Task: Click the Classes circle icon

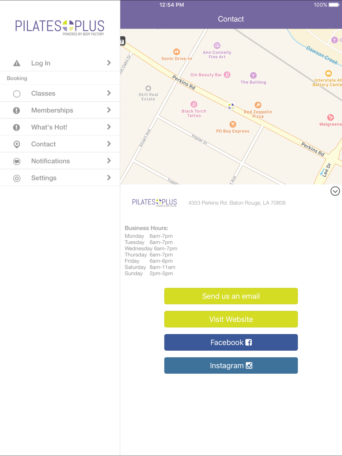Action: point(16,94)
